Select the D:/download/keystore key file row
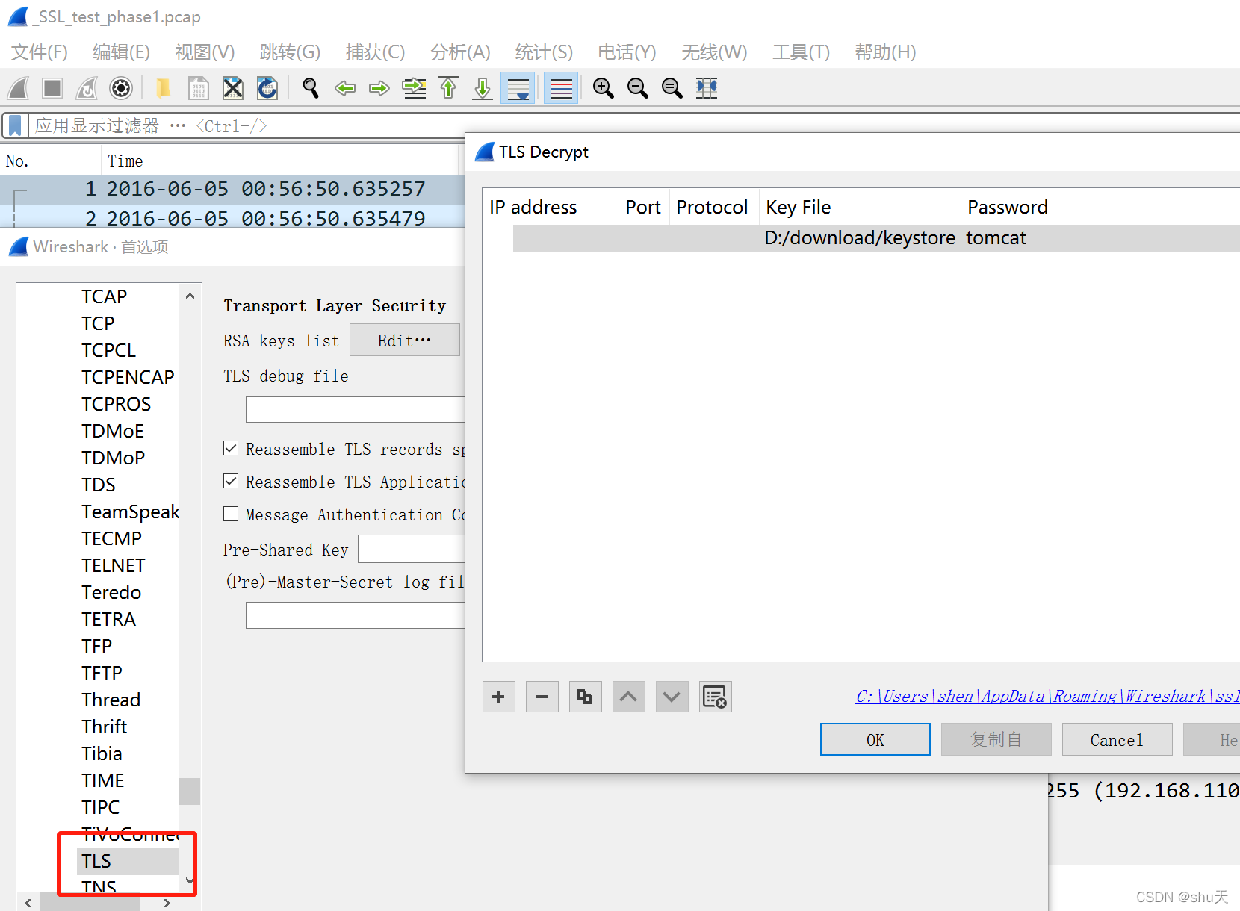 click(876, 238)
